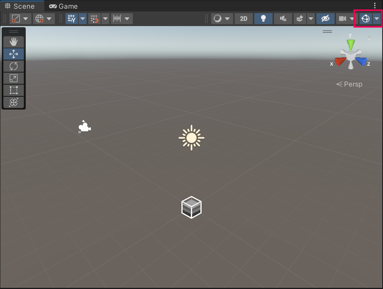
Task: Open the Gizmos dropdown arrow
Action: [377, 19]
